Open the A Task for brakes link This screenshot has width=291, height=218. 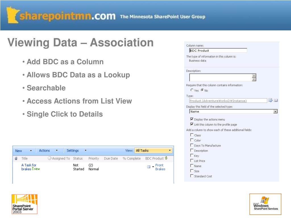pos(29,167)
